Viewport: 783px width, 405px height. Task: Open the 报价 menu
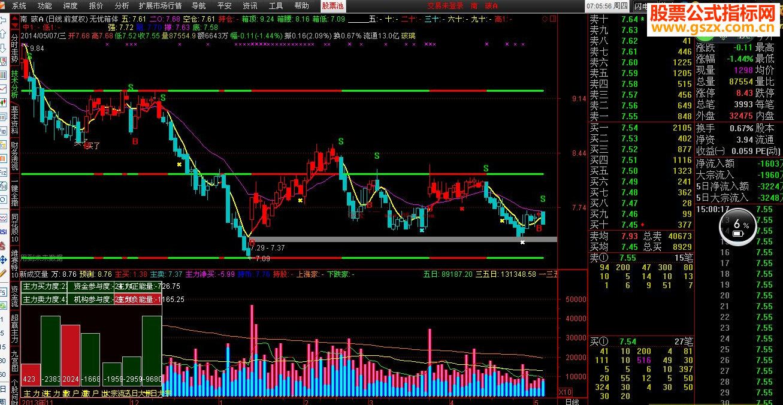[x=96, y=5]
